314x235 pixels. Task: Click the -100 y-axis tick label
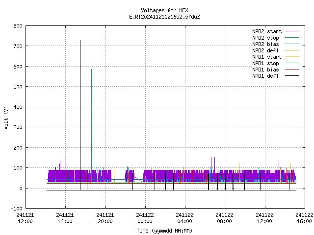point(16,209)
